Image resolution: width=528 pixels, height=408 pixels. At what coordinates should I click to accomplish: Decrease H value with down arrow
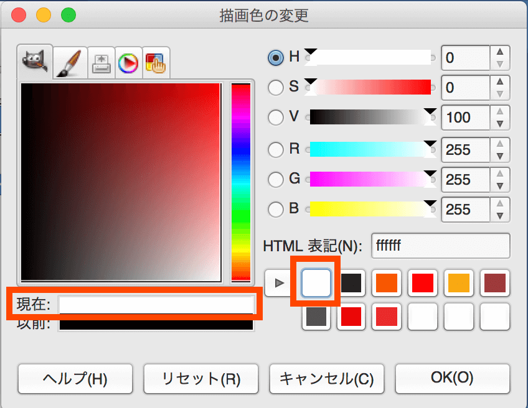pos(500,64)
